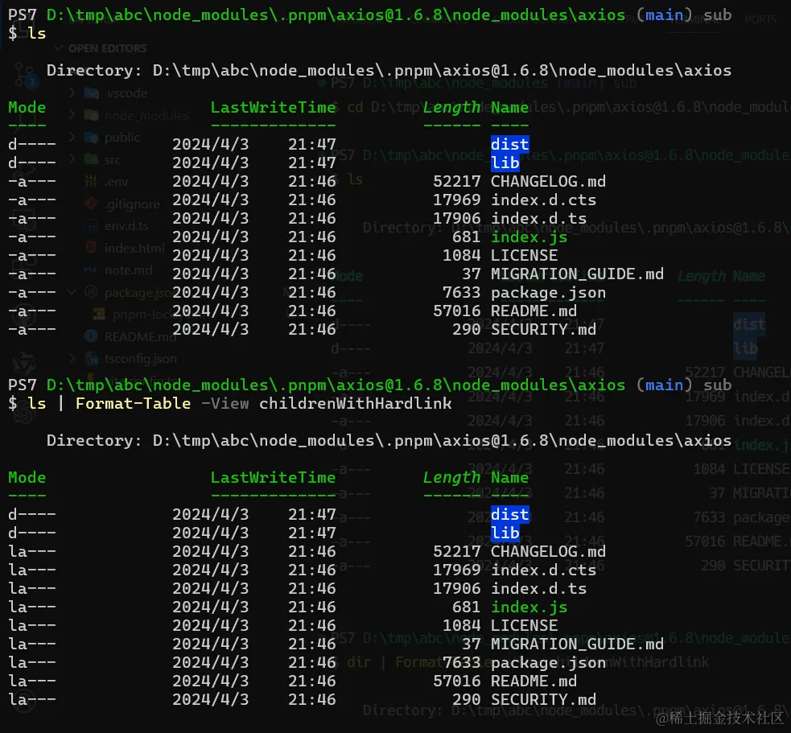The height and width of the screenshot is (733, 791).
Task: Collapse OPEN EDITORS section in background VS Code
Action: click(59, 48)
